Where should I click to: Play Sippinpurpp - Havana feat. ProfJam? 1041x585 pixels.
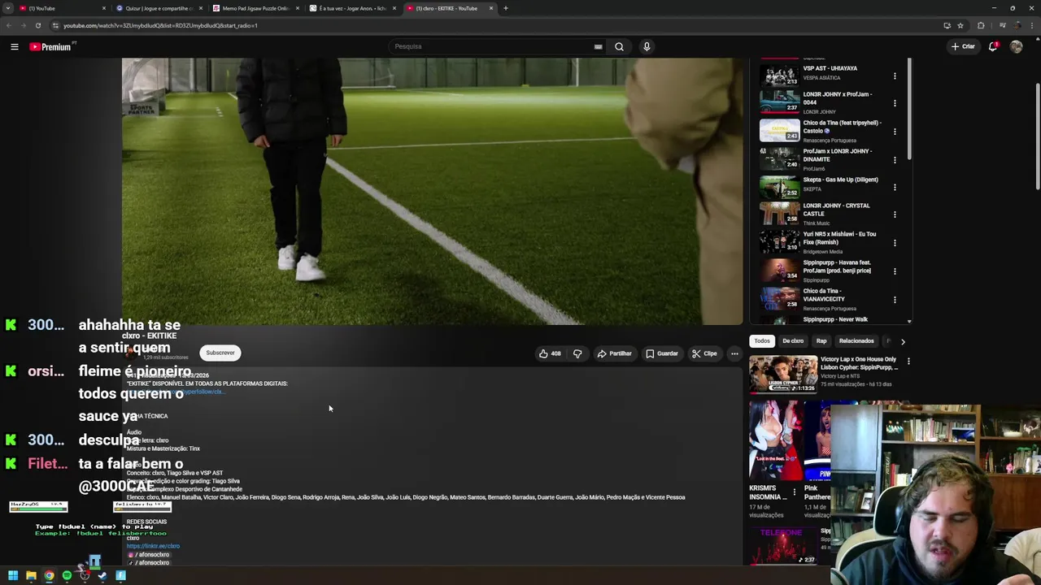(837, 266)
